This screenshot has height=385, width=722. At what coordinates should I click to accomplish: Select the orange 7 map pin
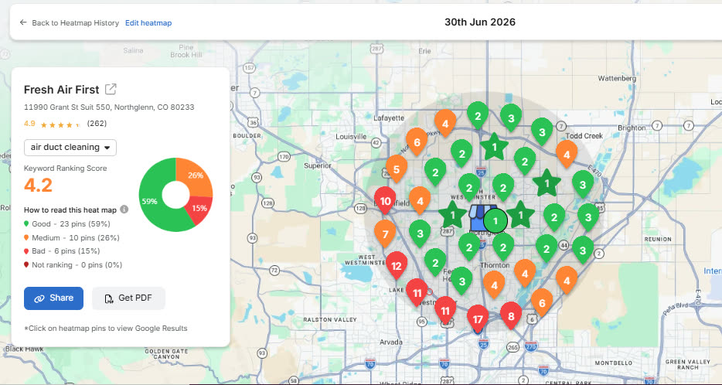[386, 233]
